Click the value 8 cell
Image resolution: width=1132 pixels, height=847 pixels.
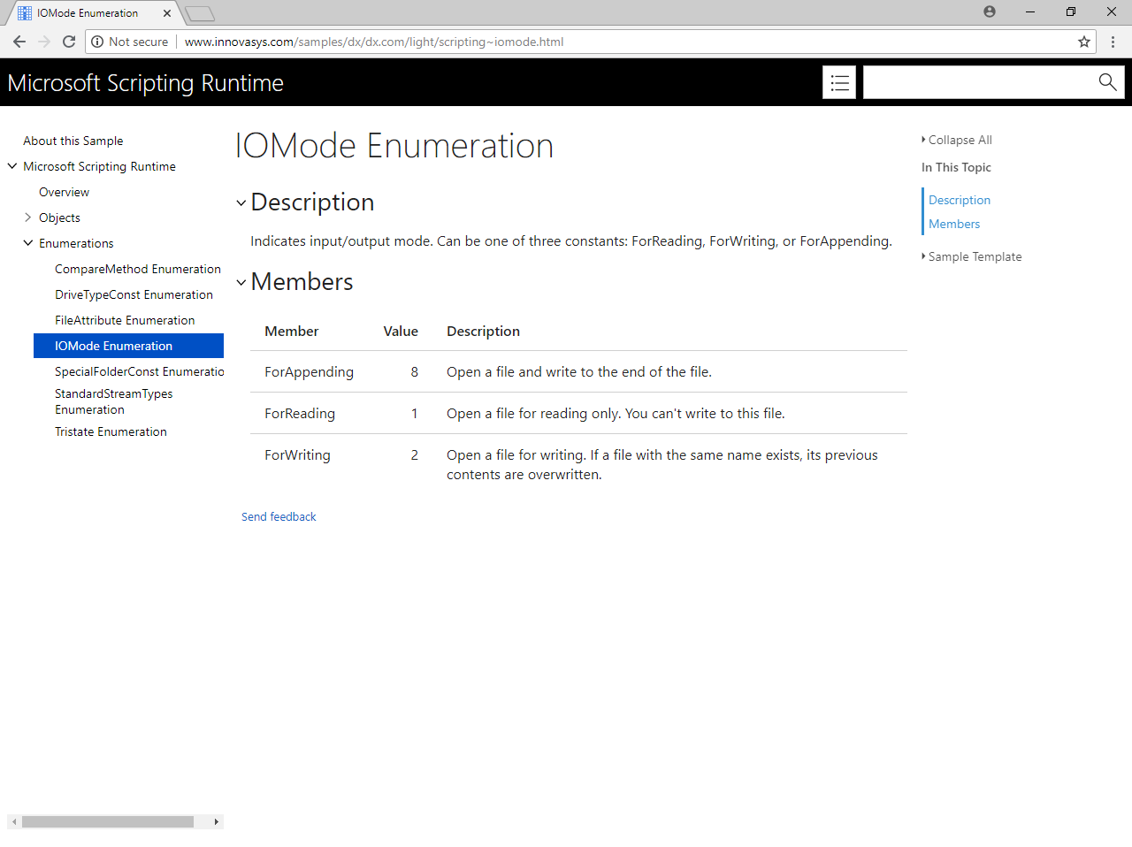pos(414,371)
